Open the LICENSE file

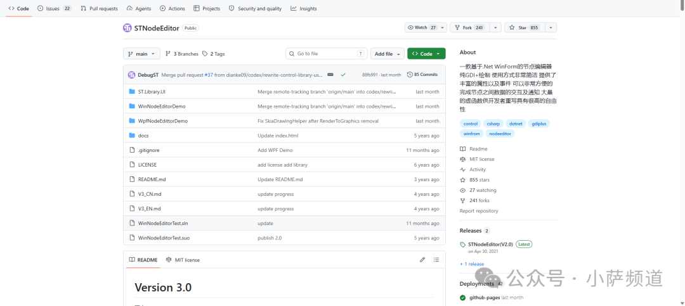[147, 165]
